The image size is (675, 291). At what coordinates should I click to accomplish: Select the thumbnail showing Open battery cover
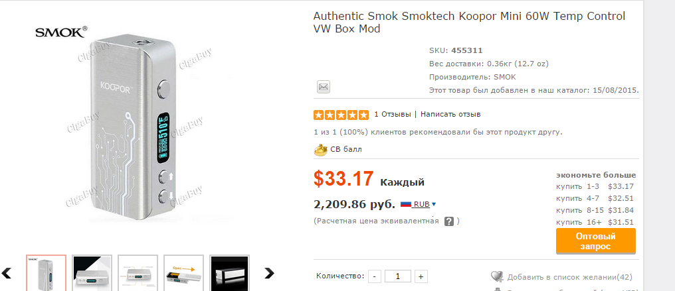click(183, 273)
